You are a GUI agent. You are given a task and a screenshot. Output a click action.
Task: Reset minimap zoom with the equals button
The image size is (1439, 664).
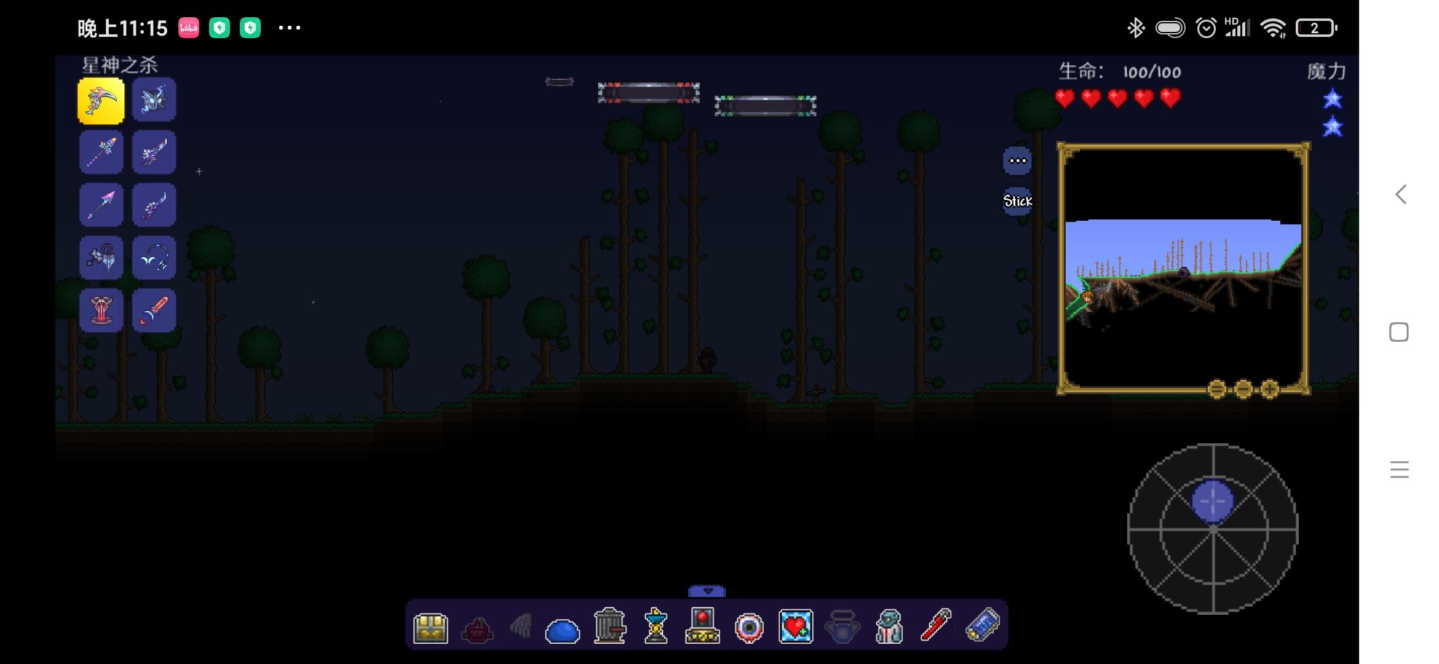click(x=1217, y=389)
